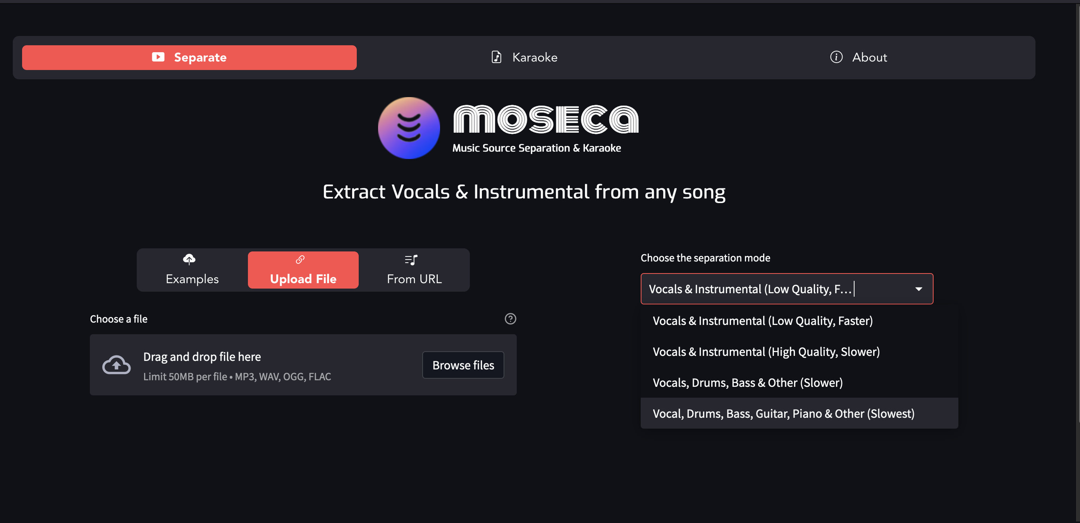This screenshot has width=1080, height=523.
Task: Click the Browse files button
Action: [463, 365]
